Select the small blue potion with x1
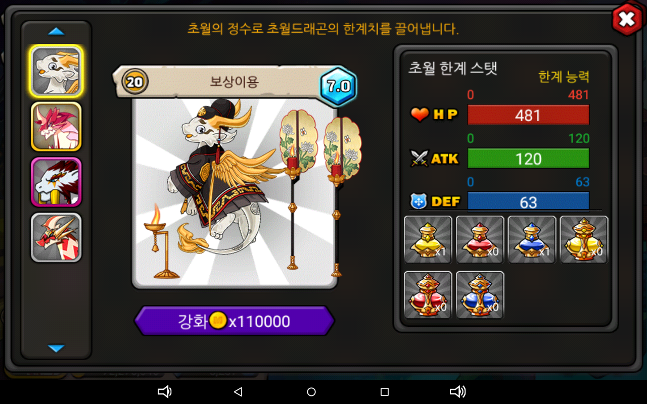647x404 pixels. coord(532,239)
